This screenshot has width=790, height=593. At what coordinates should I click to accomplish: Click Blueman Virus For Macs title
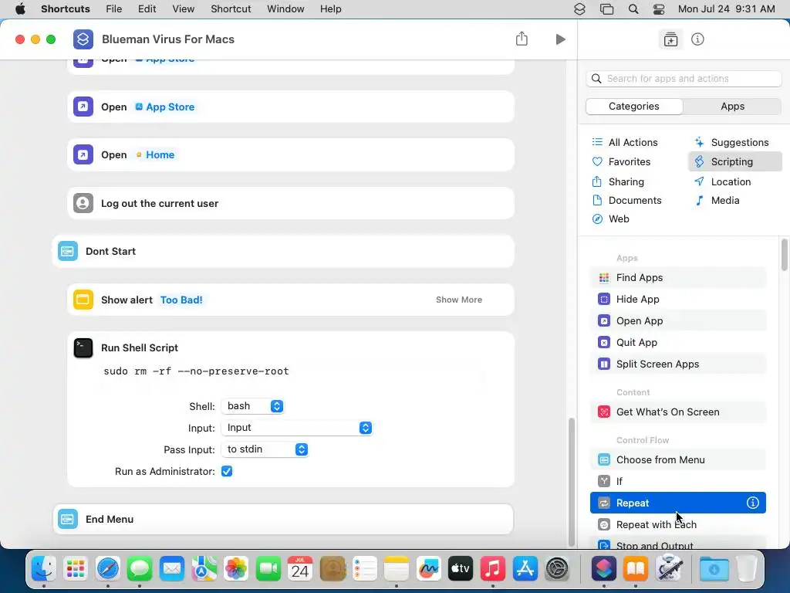tap(167, 39)
